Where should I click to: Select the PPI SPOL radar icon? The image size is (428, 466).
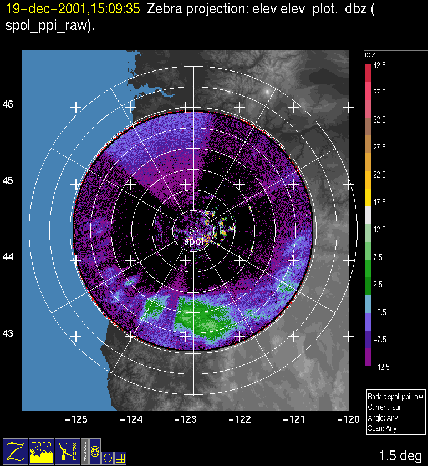pyautogui.click(x=67, y=450)
